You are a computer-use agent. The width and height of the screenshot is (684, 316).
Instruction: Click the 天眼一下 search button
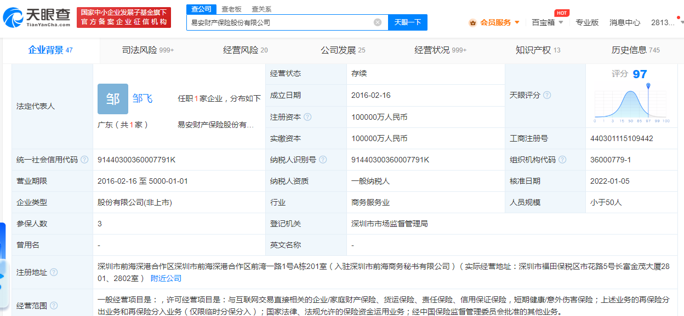click(x=408, y=22)
